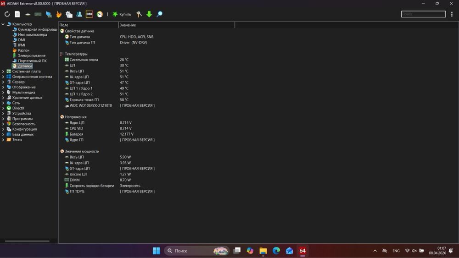Open the Windows Start menu
The image size is (459, 258).
pos(157,251)
